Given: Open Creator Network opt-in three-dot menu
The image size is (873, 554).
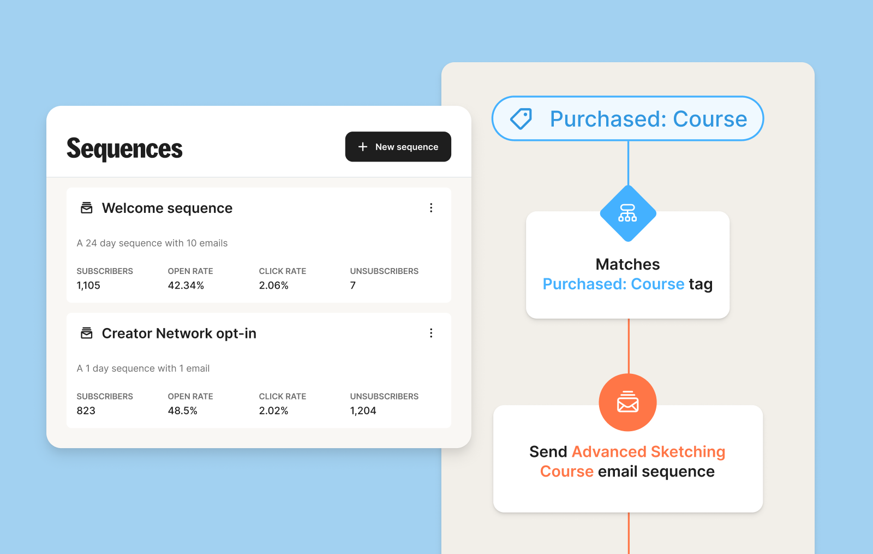Looking at the screenshot, I should tap(431, 333).
